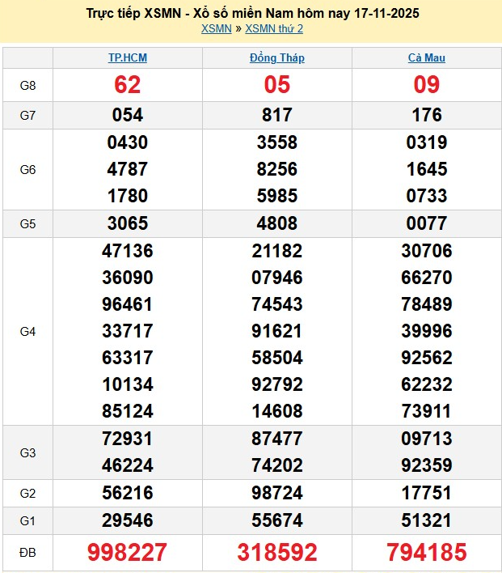Click the TP.HCM column header link
502x573 pixels.
point(128,57)
